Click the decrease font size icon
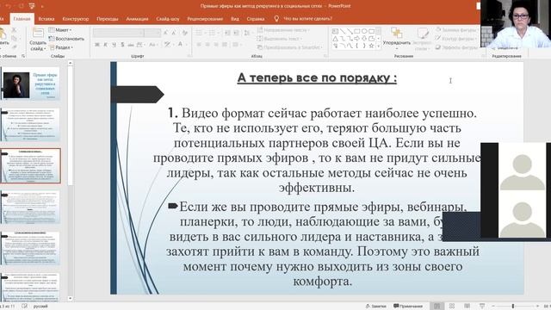551x310 pixels. (174, 33)
